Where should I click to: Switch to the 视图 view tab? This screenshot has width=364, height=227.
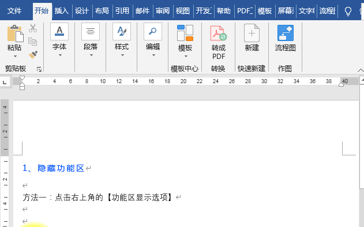(183, 11)
